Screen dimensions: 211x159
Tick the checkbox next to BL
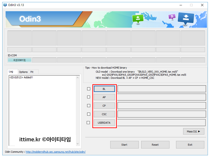[88, 89]
